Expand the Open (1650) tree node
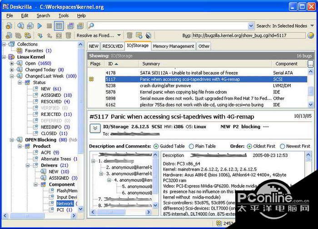 pos(12,64)
